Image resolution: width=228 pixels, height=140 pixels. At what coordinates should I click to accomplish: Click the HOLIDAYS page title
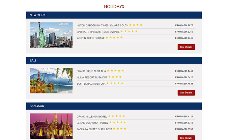pyautogui.click(x=114, y=7)
